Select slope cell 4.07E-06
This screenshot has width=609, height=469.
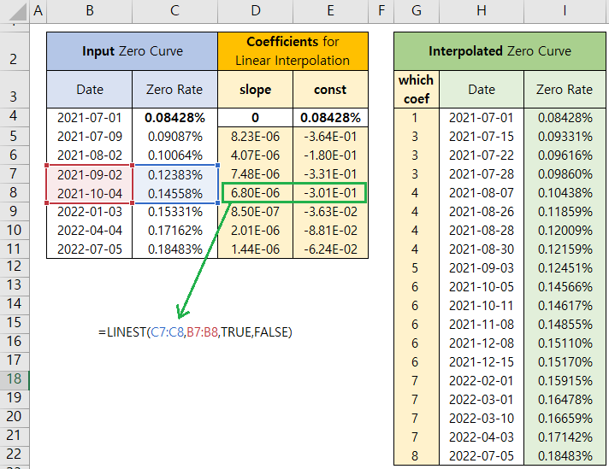pyautogui.click(x=255, y=155)
